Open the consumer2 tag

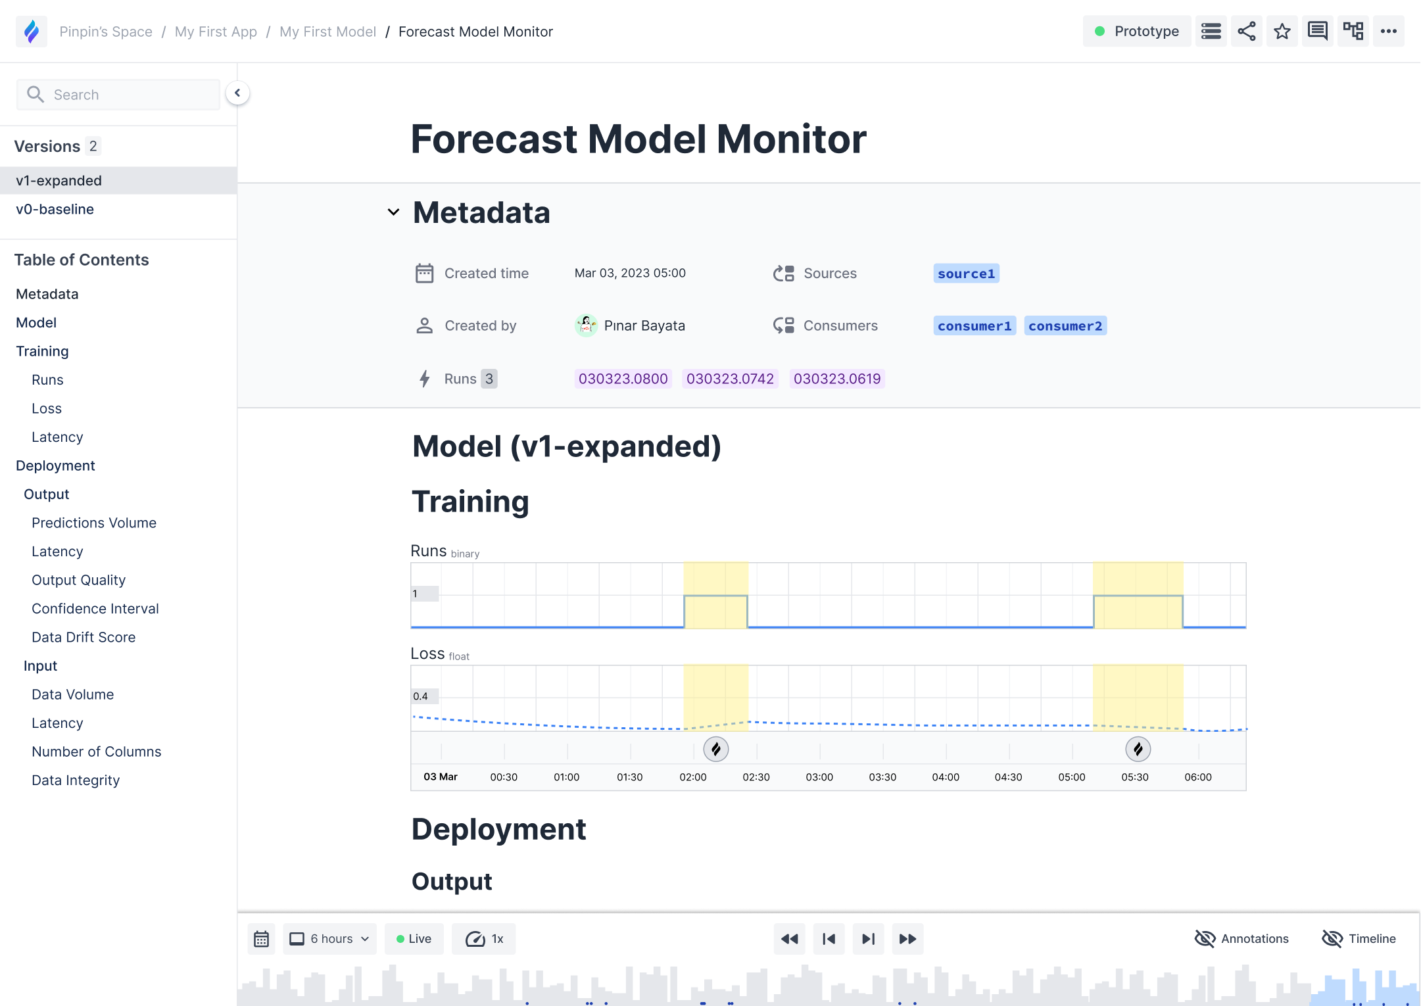click(x=1065, y=326)
